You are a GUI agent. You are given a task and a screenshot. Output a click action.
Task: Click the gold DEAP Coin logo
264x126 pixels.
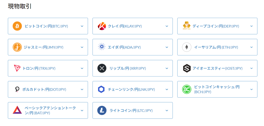point(187,26)
